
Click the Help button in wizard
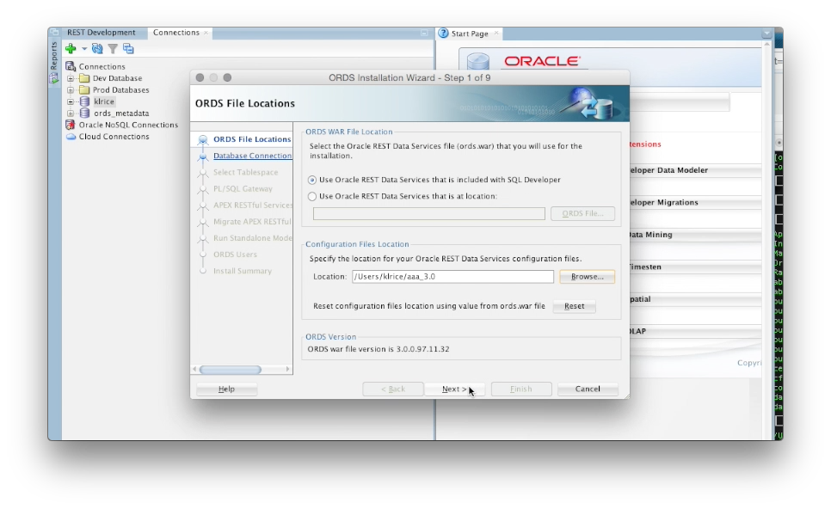click(226, 389)
